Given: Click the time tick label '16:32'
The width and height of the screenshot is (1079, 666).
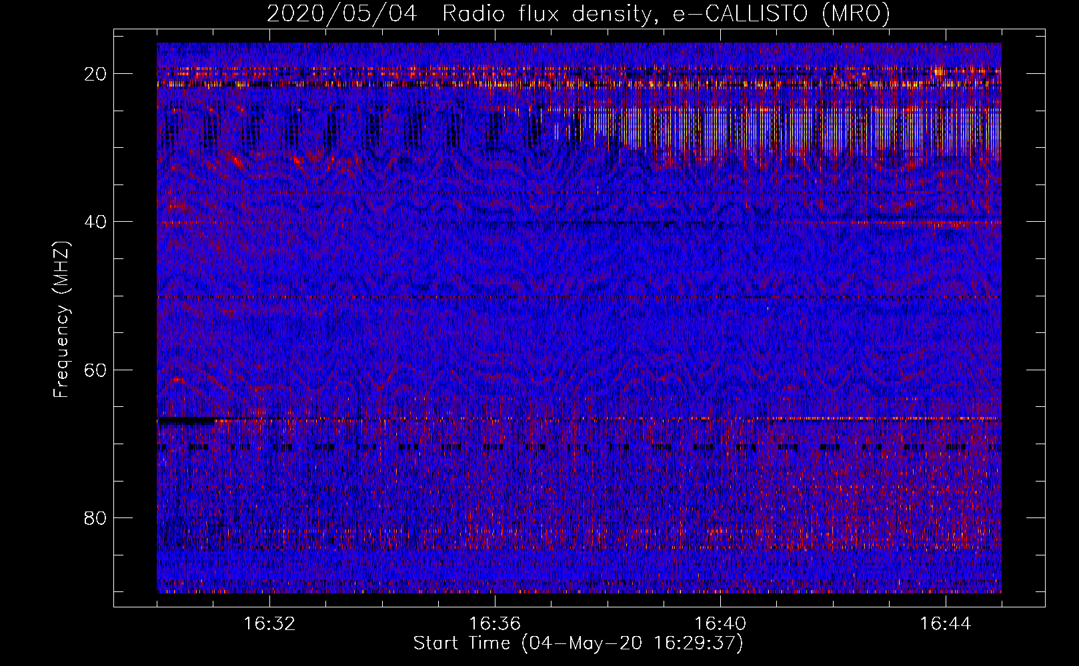Looking at the screenshot, I should click(x=269, y=624).
